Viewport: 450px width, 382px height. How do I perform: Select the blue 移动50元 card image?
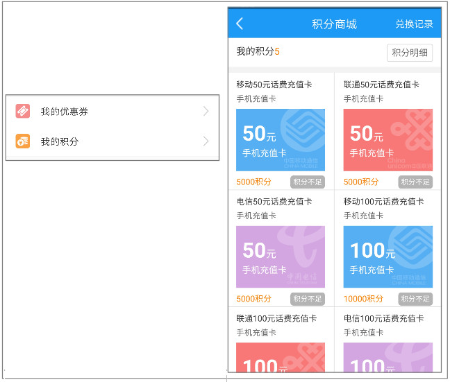pyautogui.click(x=281, y=140)
